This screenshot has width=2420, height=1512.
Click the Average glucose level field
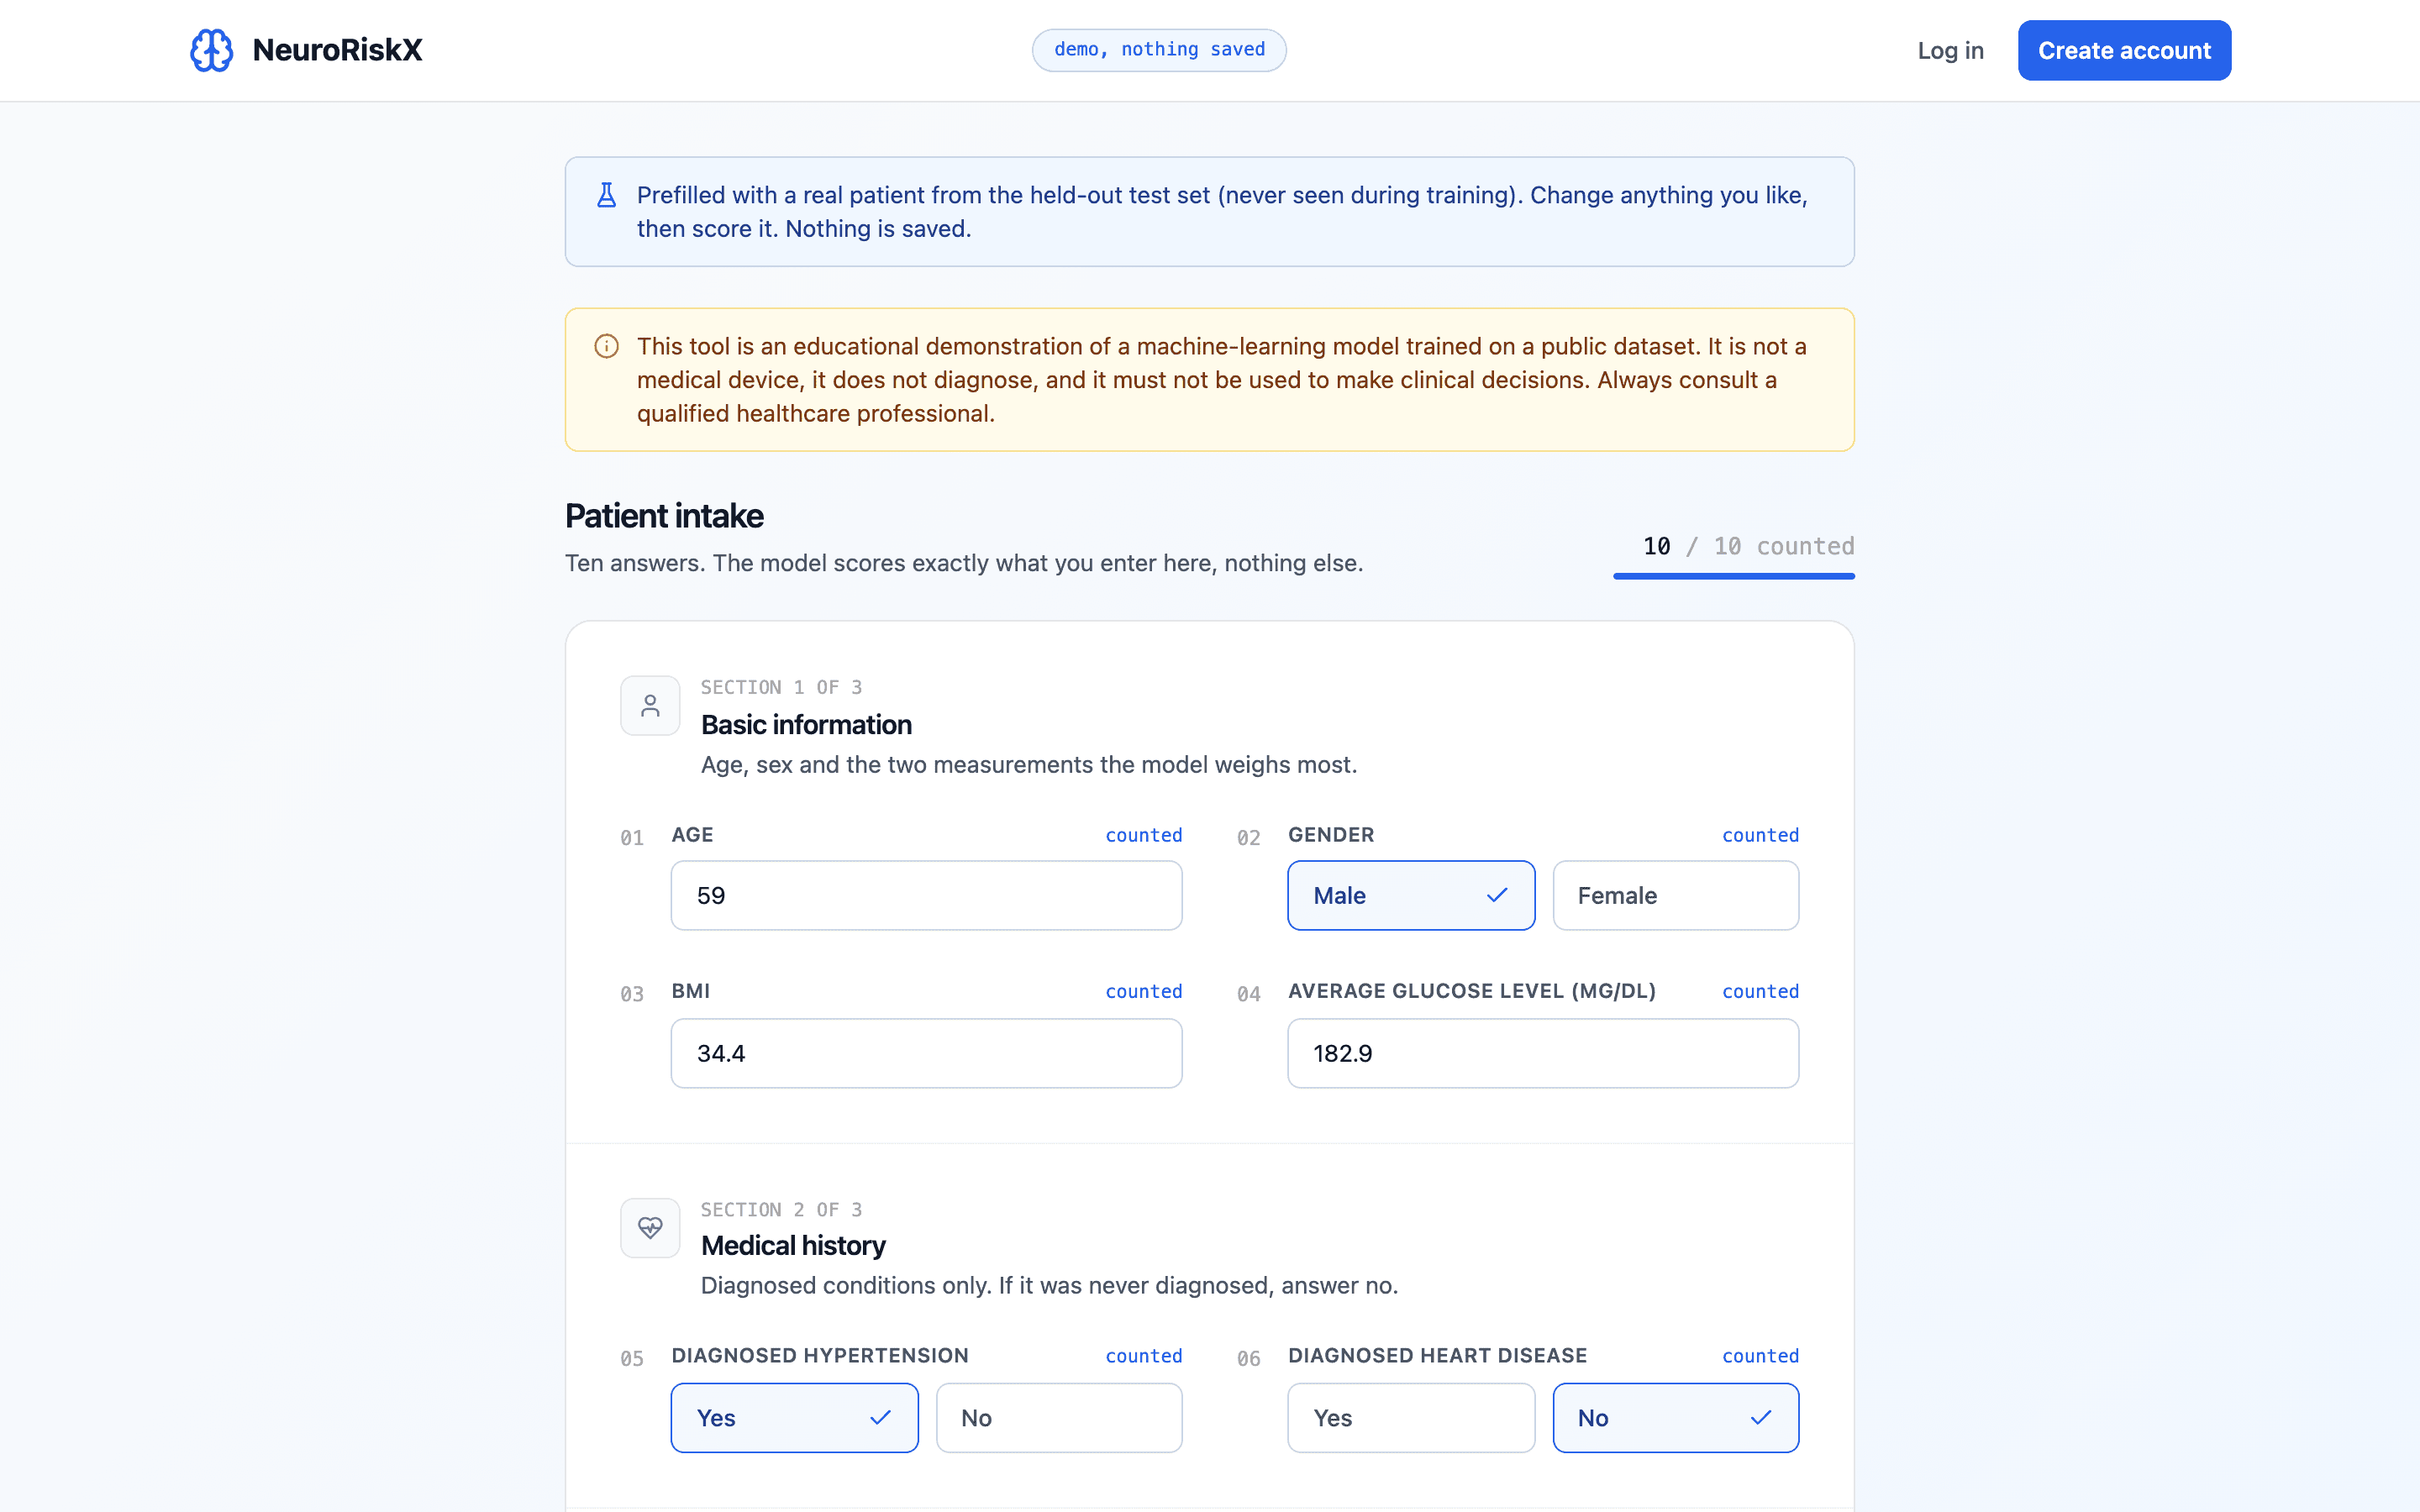1543,1053
